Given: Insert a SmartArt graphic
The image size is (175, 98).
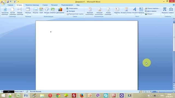Looking at the screenshot, I should point(53,11).
